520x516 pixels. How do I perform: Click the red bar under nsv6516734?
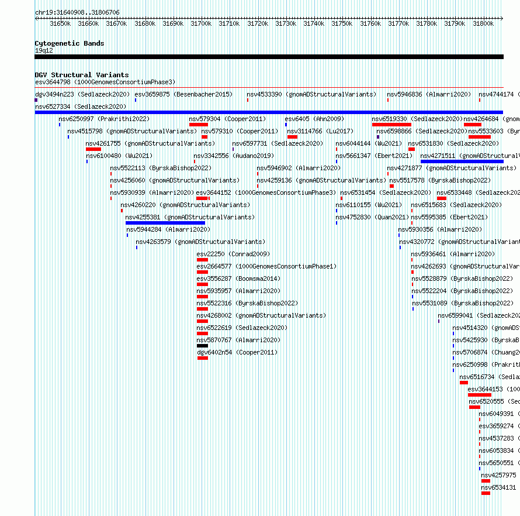(x=464, y=383)
